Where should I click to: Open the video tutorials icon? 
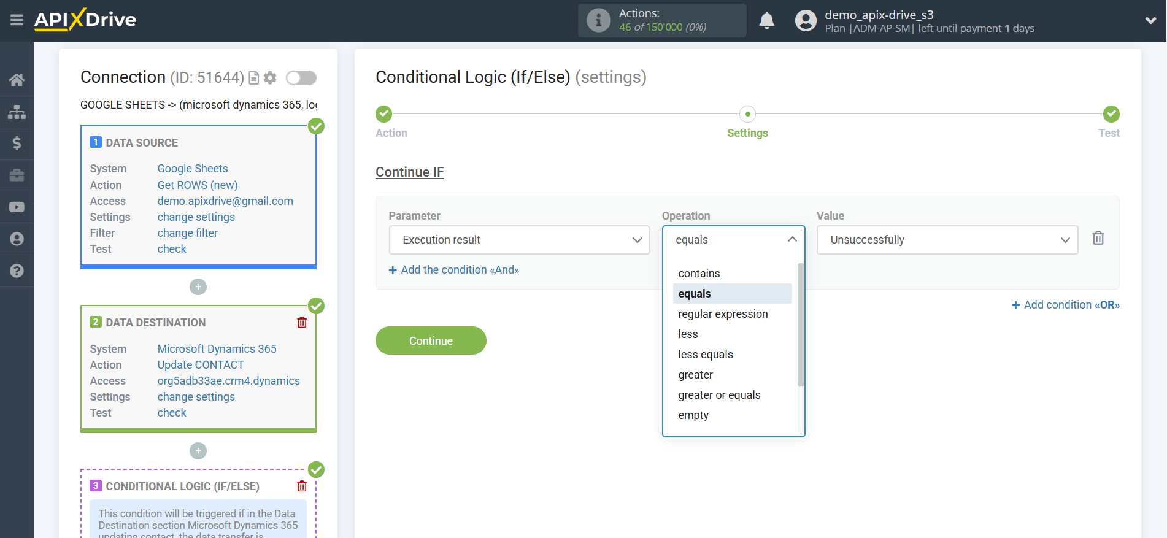[x=17, y=207]
